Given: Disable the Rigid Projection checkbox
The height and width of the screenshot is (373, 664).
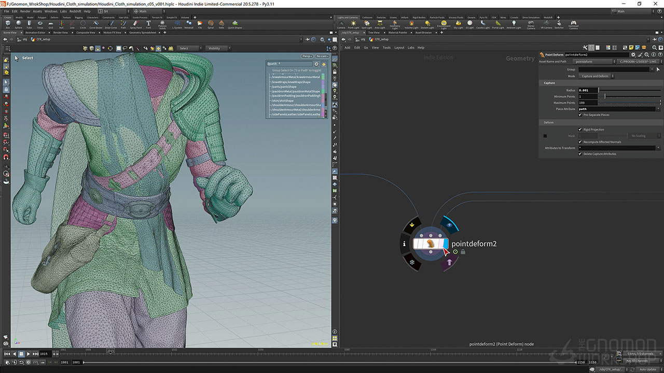Looking at the screenshot, I should pyautogui.click(x=580, y=130).
